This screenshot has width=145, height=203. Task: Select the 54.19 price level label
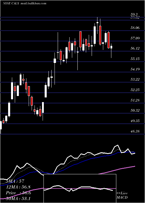pos(135,69)
